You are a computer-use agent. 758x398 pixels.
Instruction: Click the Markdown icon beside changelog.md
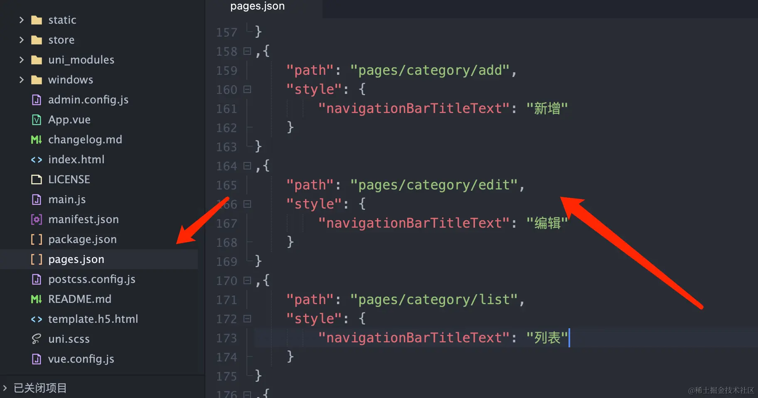[37, 140]
